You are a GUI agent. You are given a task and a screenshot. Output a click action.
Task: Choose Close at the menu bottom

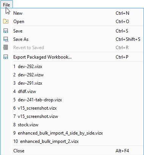click(72, 151)
